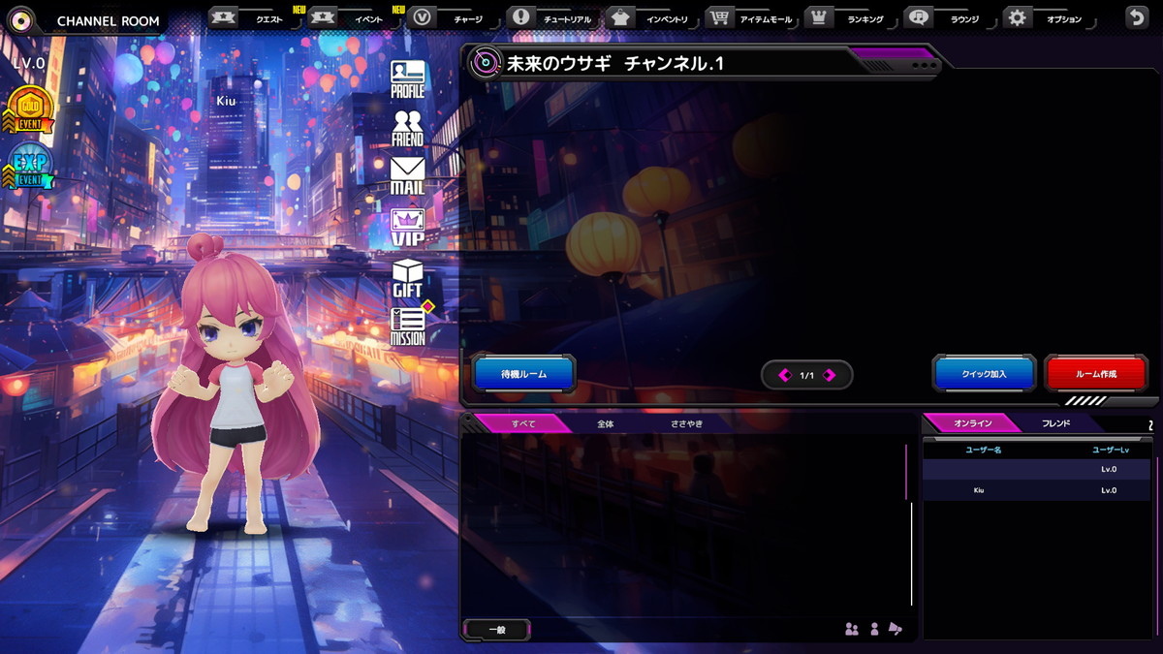
Task: Toggle the single-user whisper filter icon
Action: point(874,629)
